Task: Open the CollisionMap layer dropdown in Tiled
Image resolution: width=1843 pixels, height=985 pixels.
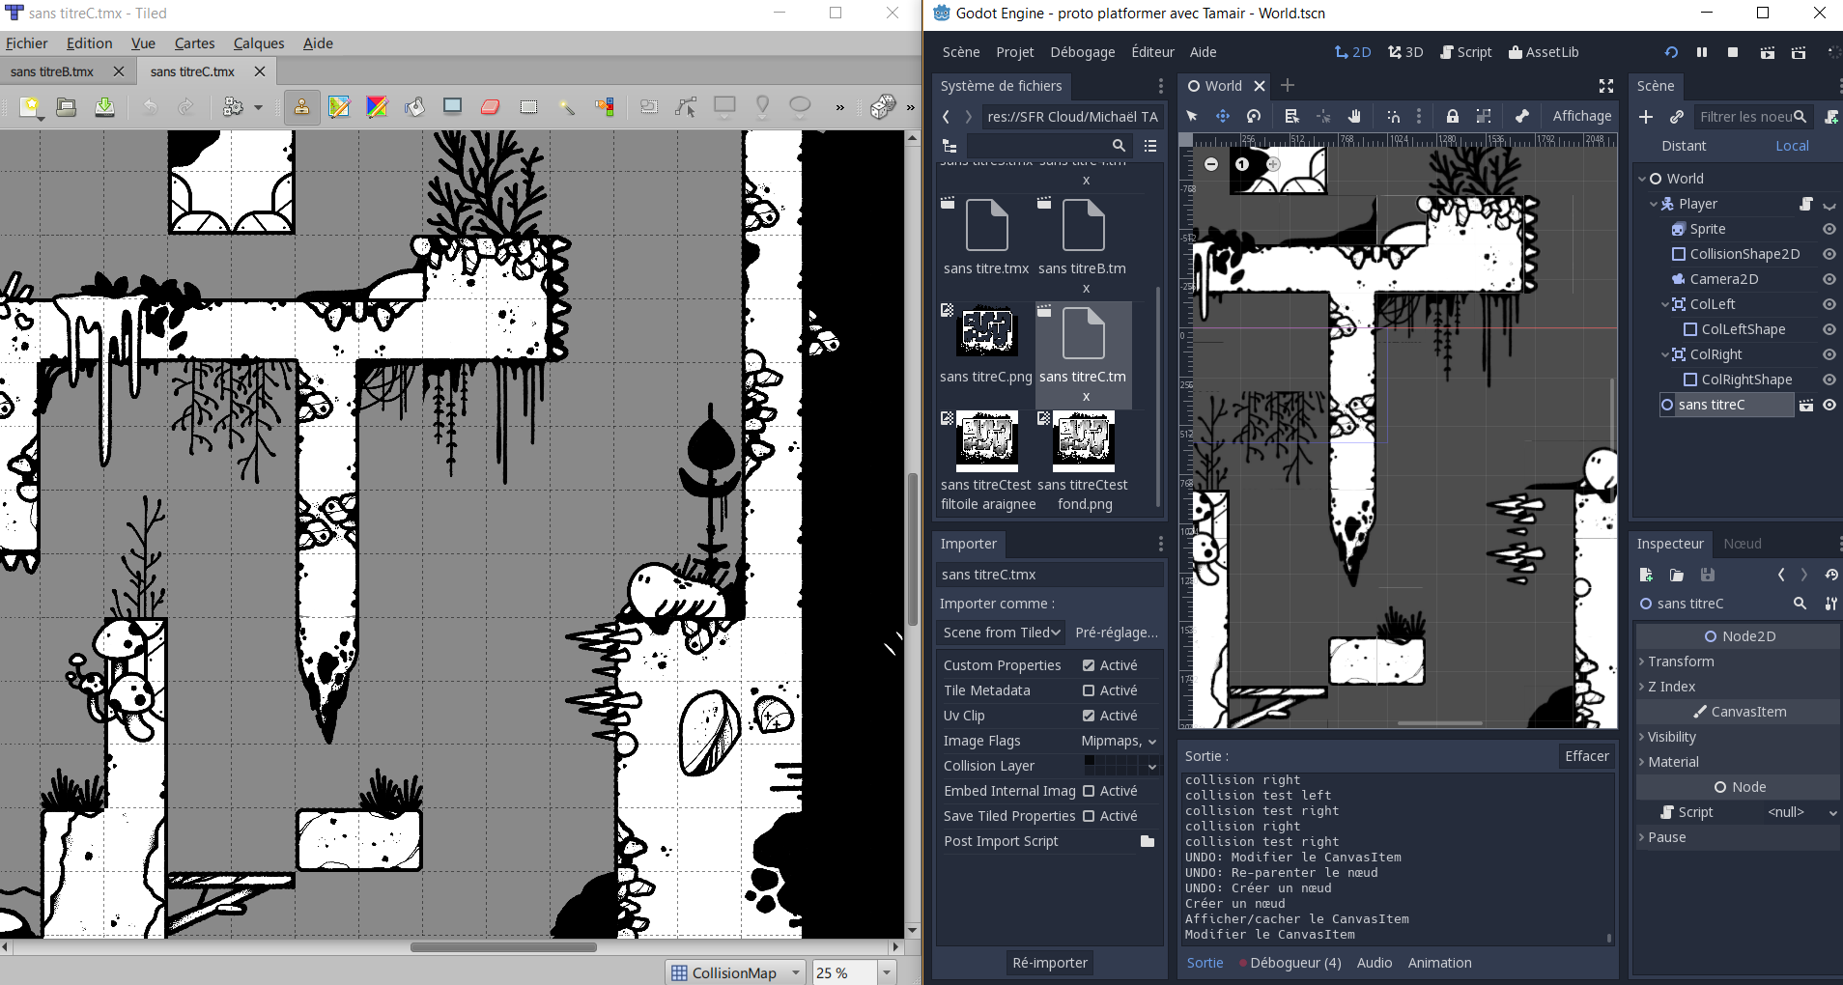Action: 735,972
